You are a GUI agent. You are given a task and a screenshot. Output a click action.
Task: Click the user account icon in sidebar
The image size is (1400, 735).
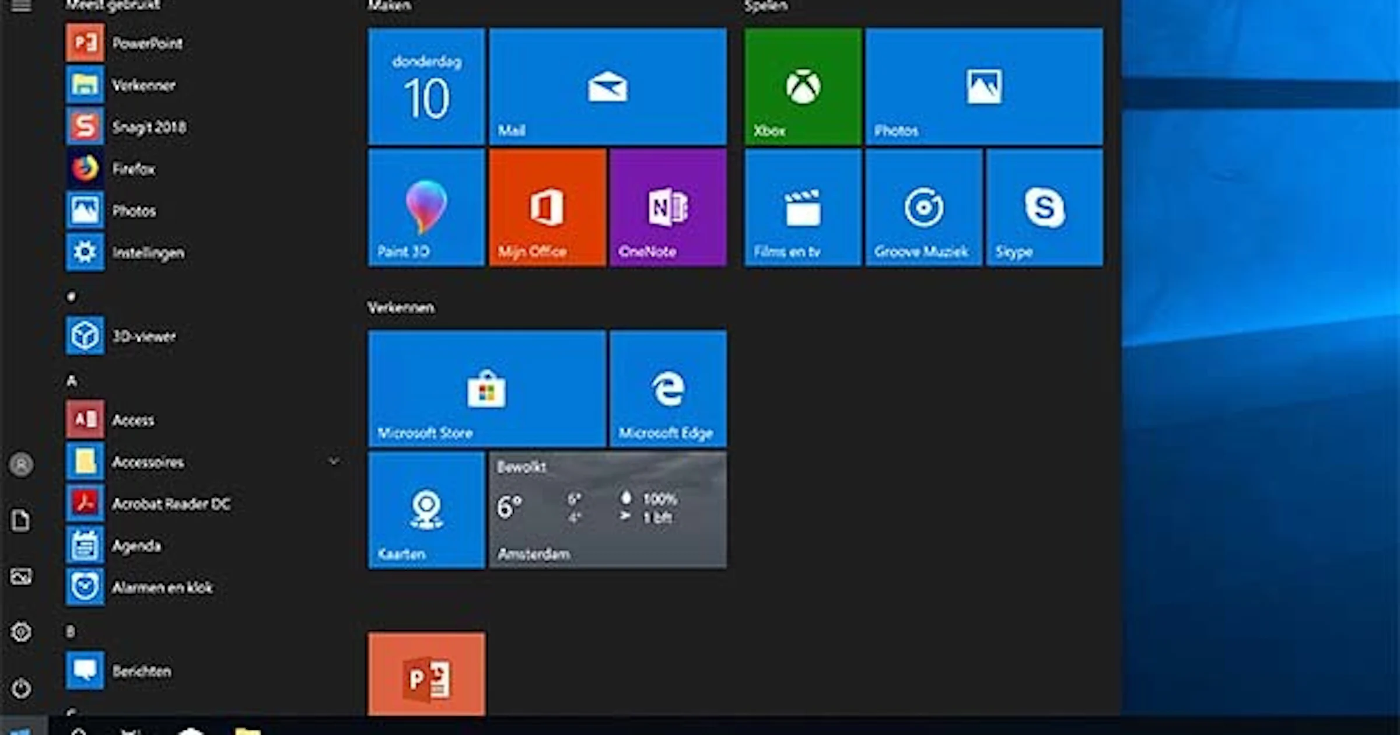coord(22,465)
